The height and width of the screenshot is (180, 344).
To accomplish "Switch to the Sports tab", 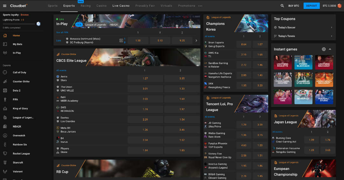I will tap(53, 6).
